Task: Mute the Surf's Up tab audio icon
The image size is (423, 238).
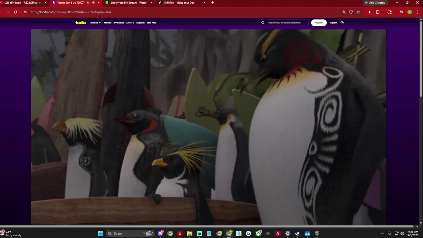Action: [x=93, y=3]
